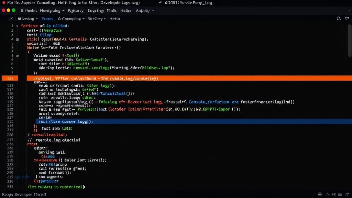Click Heɪlp in the secondary toolbar
Screen dimensions: 352x198
click(114, 19)
